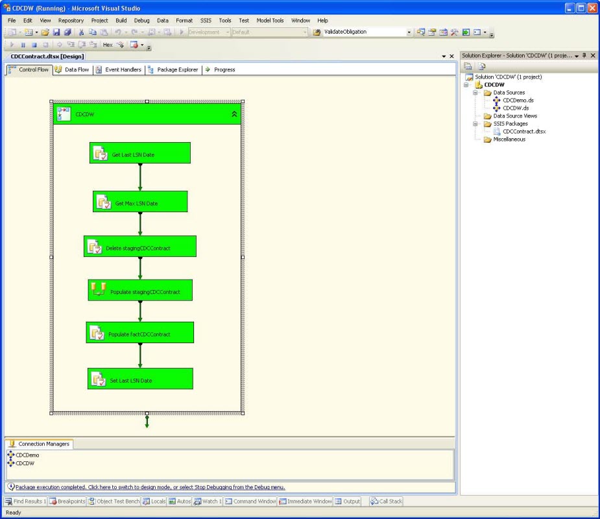Pause debugging with the Break All icon
Viewport: 600px width, 519px height.
point(23,45)
